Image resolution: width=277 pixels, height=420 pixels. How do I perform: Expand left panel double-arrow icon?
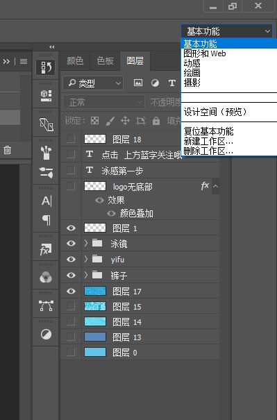tap(6, 61)
